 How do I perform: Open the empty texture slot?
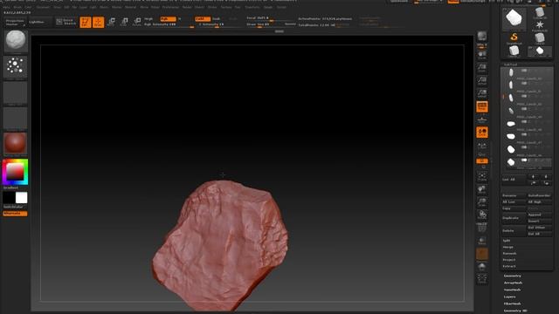(16, 118)
